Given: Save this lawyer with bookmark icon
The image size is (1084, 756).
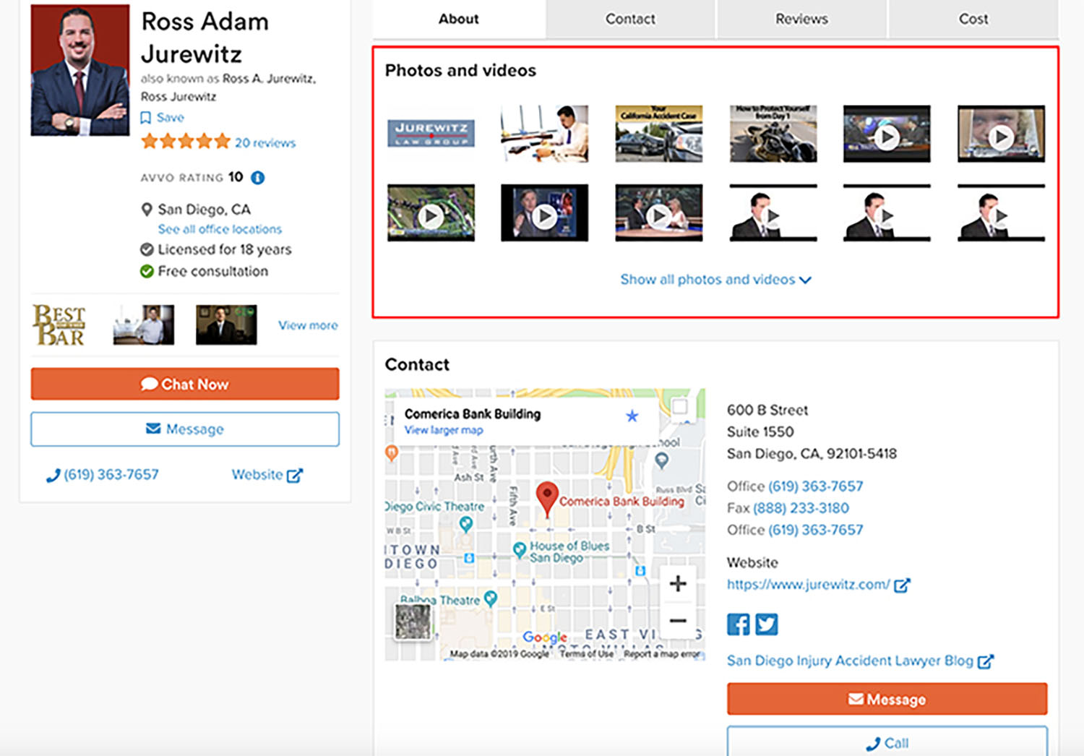Looking at the screenshot, I should point(163,118).
